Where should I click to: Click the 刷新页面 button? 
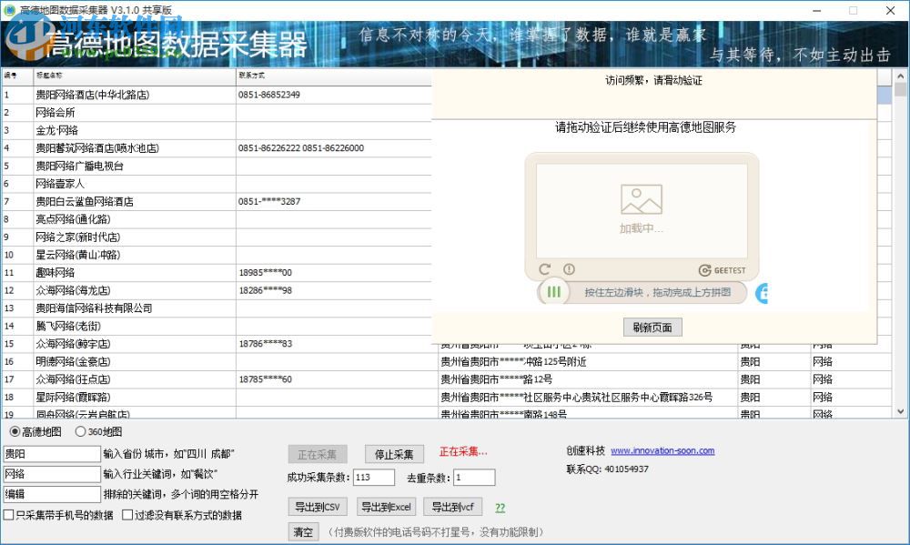[653, 328]
